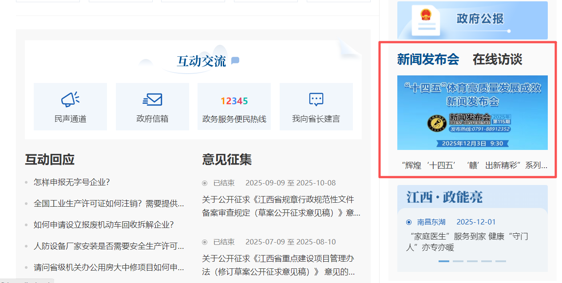Click the 互动交流 title text
The image size is (562, 283).
[x=202, y=61]
